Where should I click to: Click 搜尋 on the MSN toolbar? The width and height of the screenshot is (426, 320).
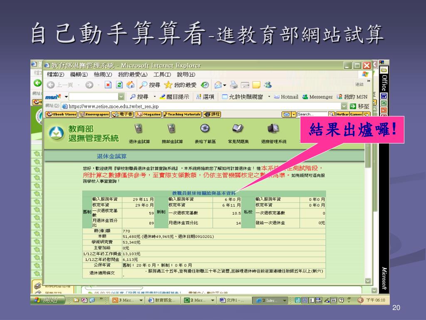[139, 97]
